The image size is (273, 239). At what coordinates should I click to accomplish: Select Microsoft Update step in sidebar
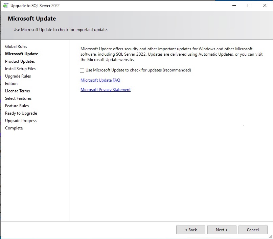point(22,54)
